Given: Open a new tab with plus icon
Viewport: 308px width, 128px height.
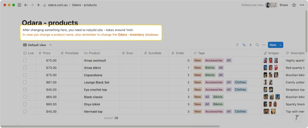Looking at the screenshot, I should [x=38, y=5].
